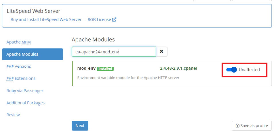Go to the Apache MPM section

pyautogui.click(x=19, y=42)
